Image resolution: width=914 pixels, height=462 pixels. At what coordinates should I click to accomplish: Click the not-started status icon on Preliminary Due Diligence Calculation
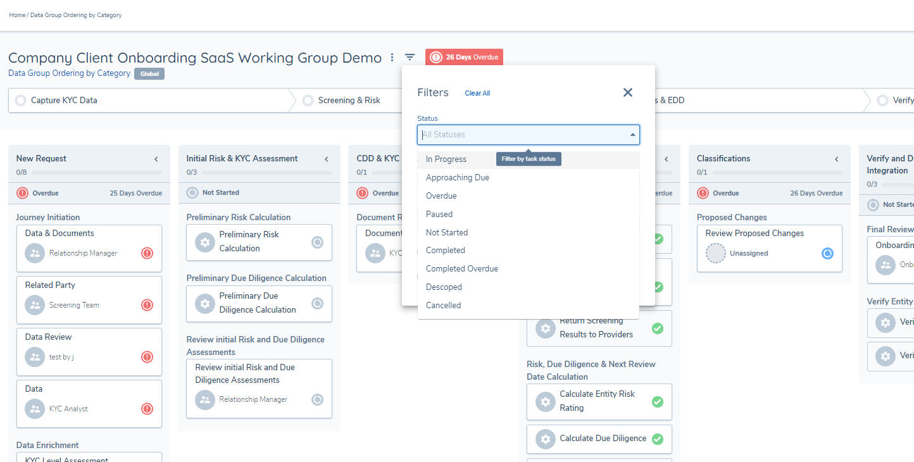(318, 303)
